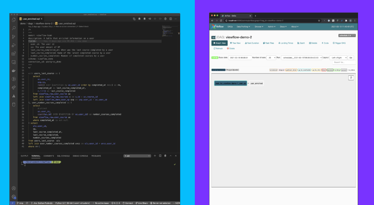Open the 1: zsh terminal dropdown
Screen dimensions: 374x205
click(137, 156)
